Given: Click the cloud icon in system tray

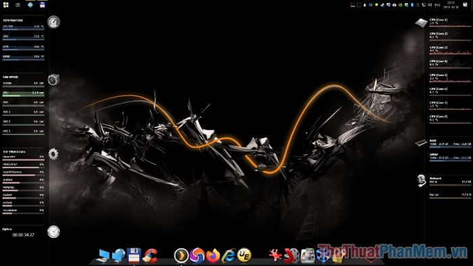Looking at the screenshot, I should pyautogui.click(x=394, y=5).
